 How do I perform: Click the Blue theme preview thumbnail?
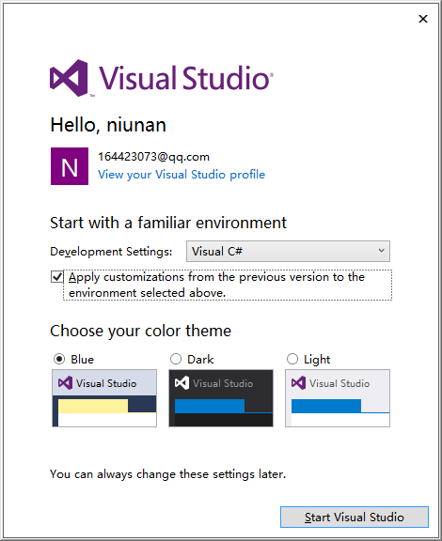click(104, 398)
